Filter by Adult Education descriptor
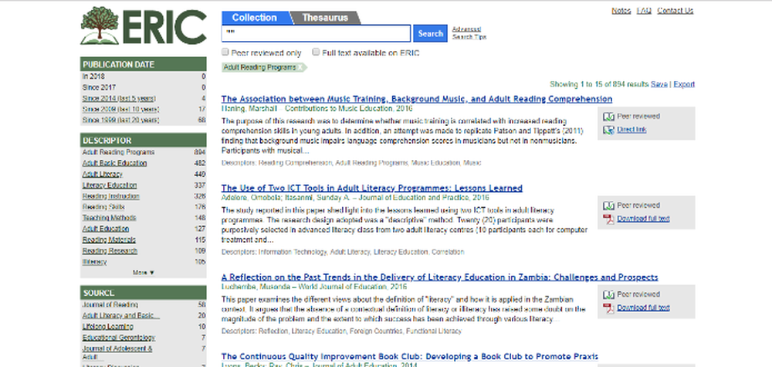 click(x=105, y=229)
